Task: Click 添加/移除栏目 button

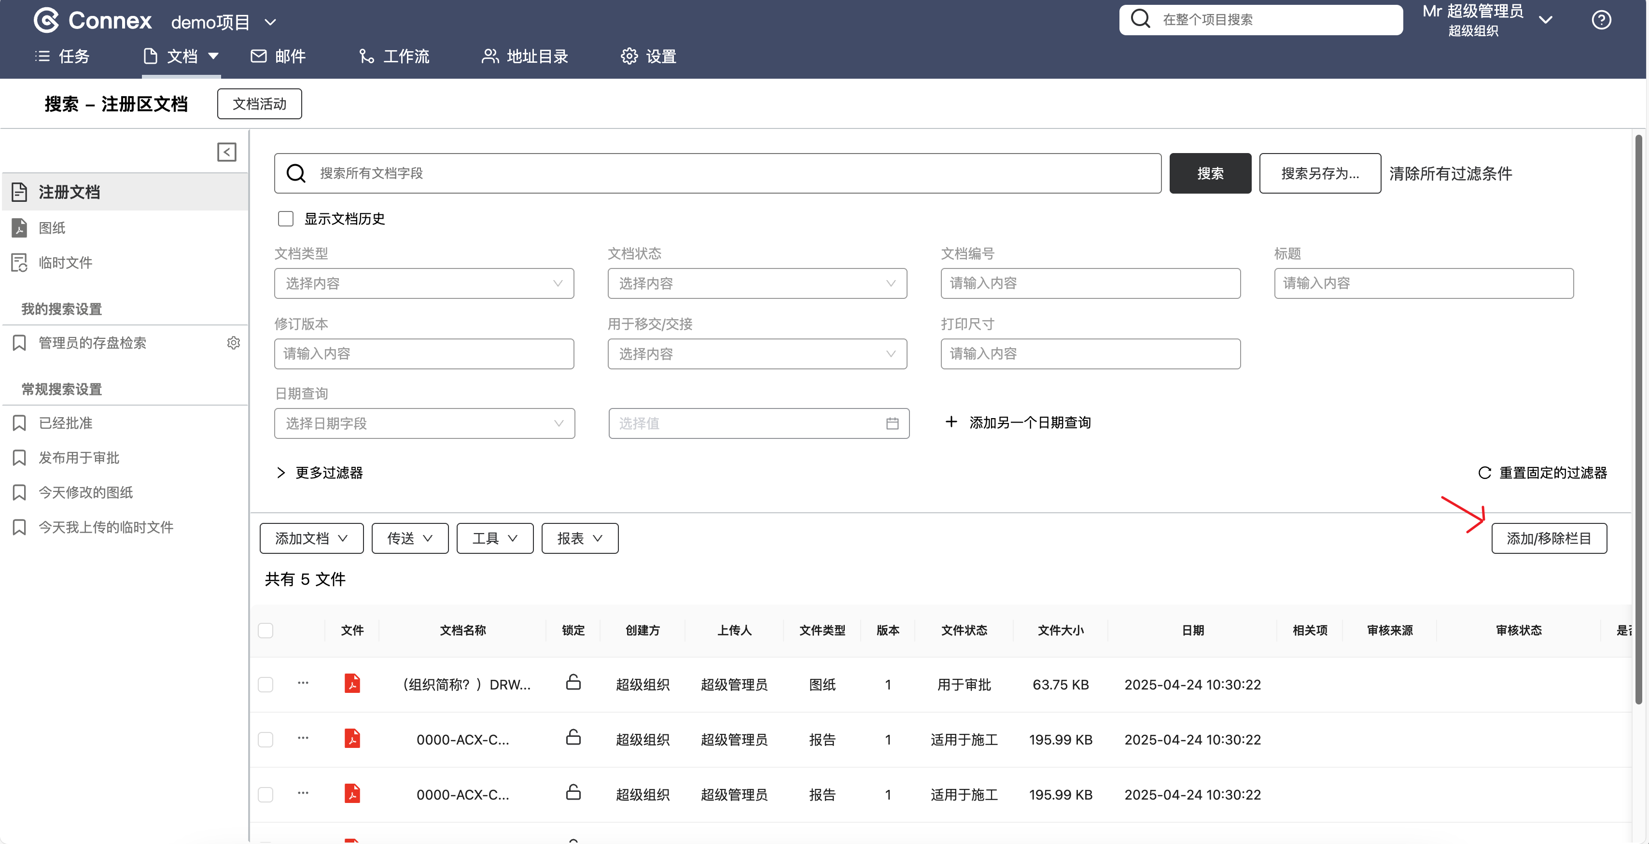Action: pos(1549,538)
